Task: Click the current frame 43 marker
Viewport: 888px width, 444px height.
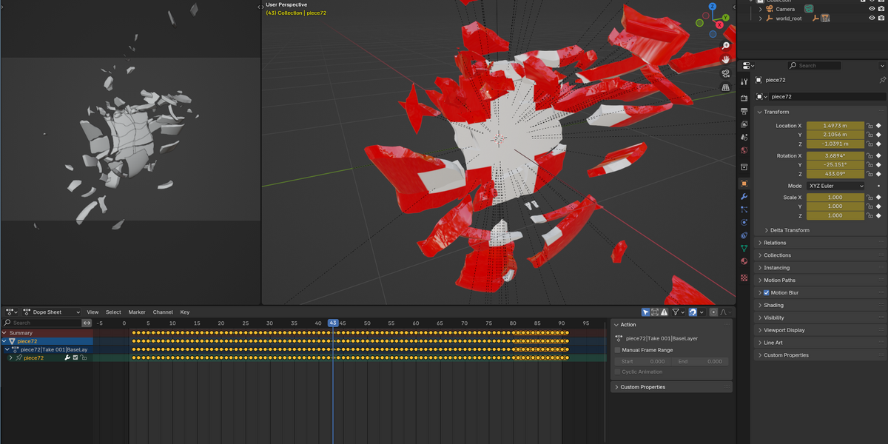Action: point(333,323)
